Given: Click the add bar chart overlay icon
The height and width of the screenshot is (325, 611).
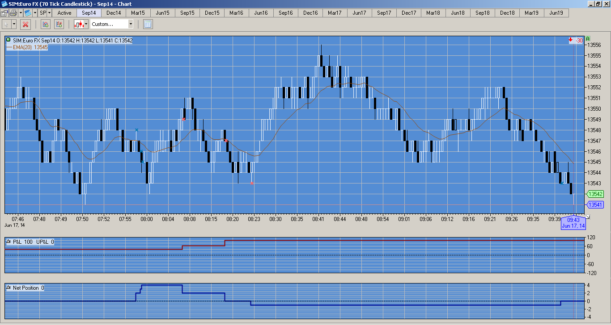Looking at the screenshot, I should pyautogui.click(x=59, y=24).
